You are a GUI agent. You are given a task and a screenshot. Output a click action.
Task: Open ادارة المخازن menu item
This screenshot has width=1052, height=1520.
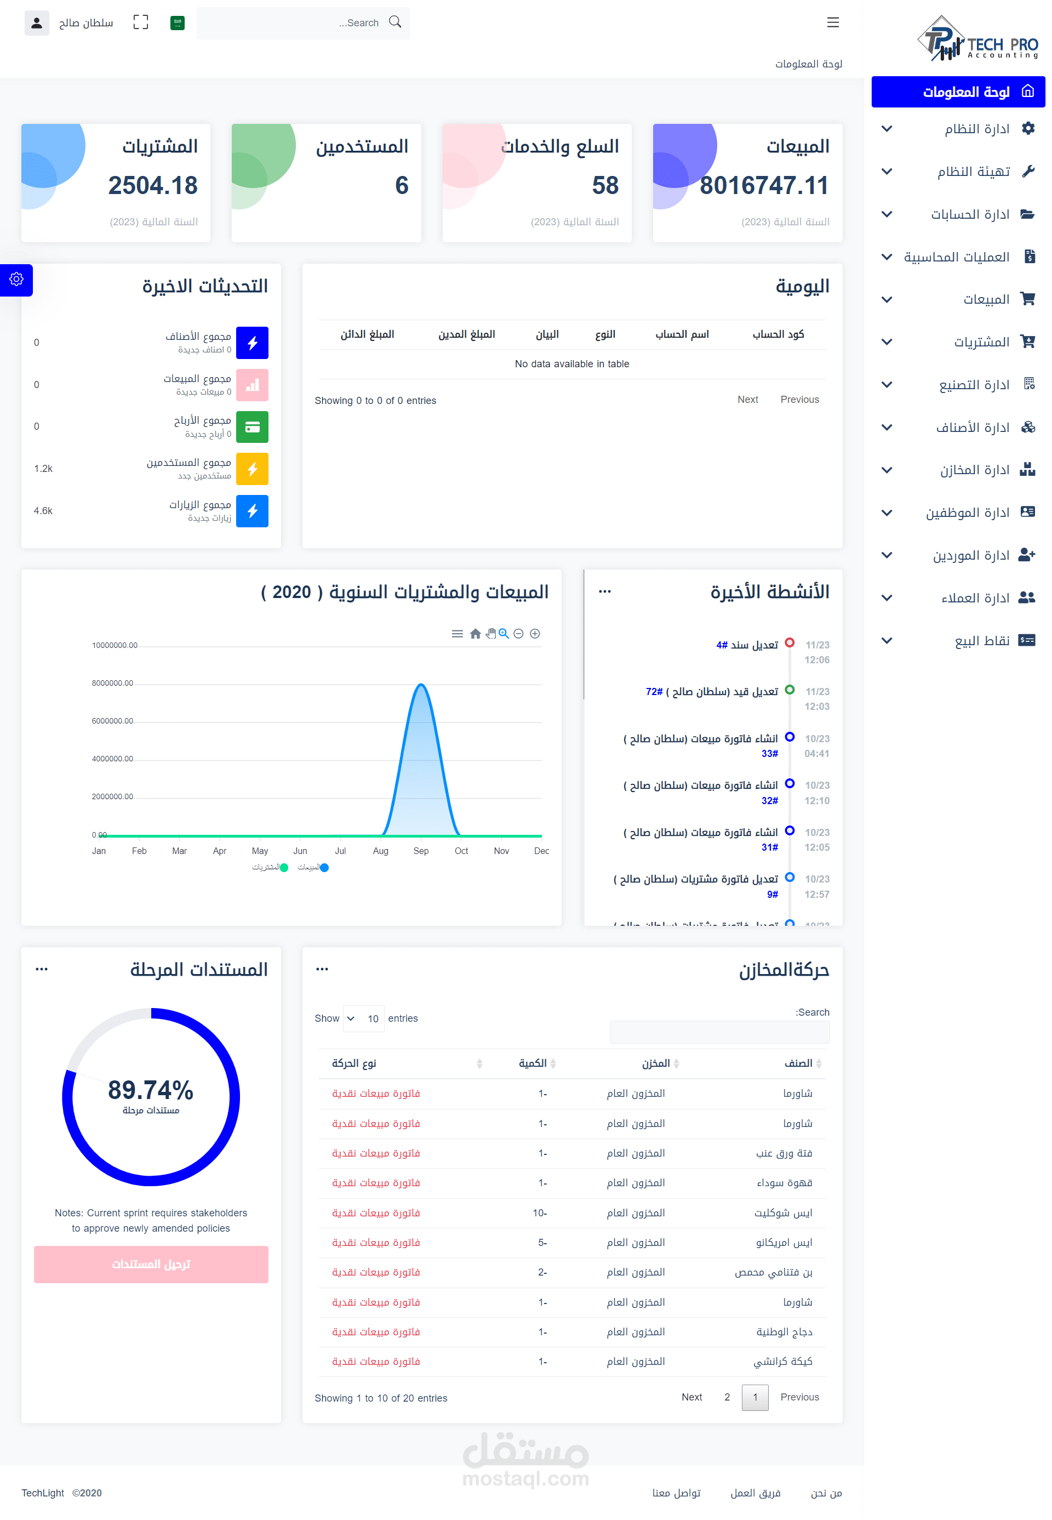click(x=958, y=470)
